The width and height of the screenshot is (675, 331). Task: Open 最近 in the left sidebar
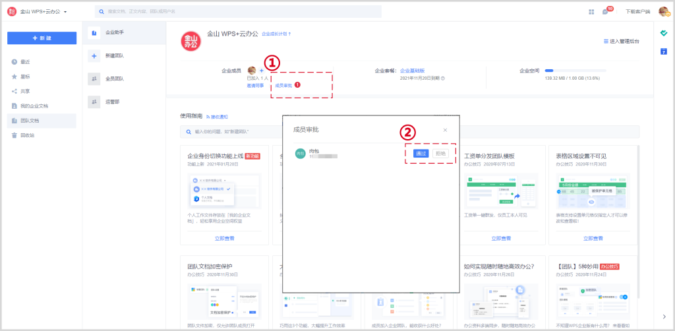click(42, 62)
